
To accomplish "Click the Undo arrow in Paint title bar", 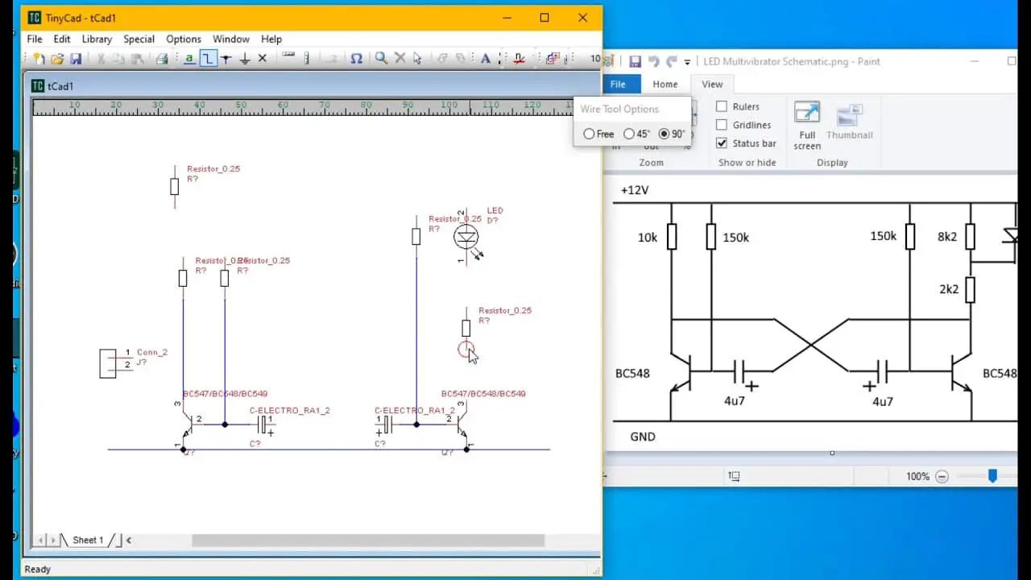I will tap(653, 61).
